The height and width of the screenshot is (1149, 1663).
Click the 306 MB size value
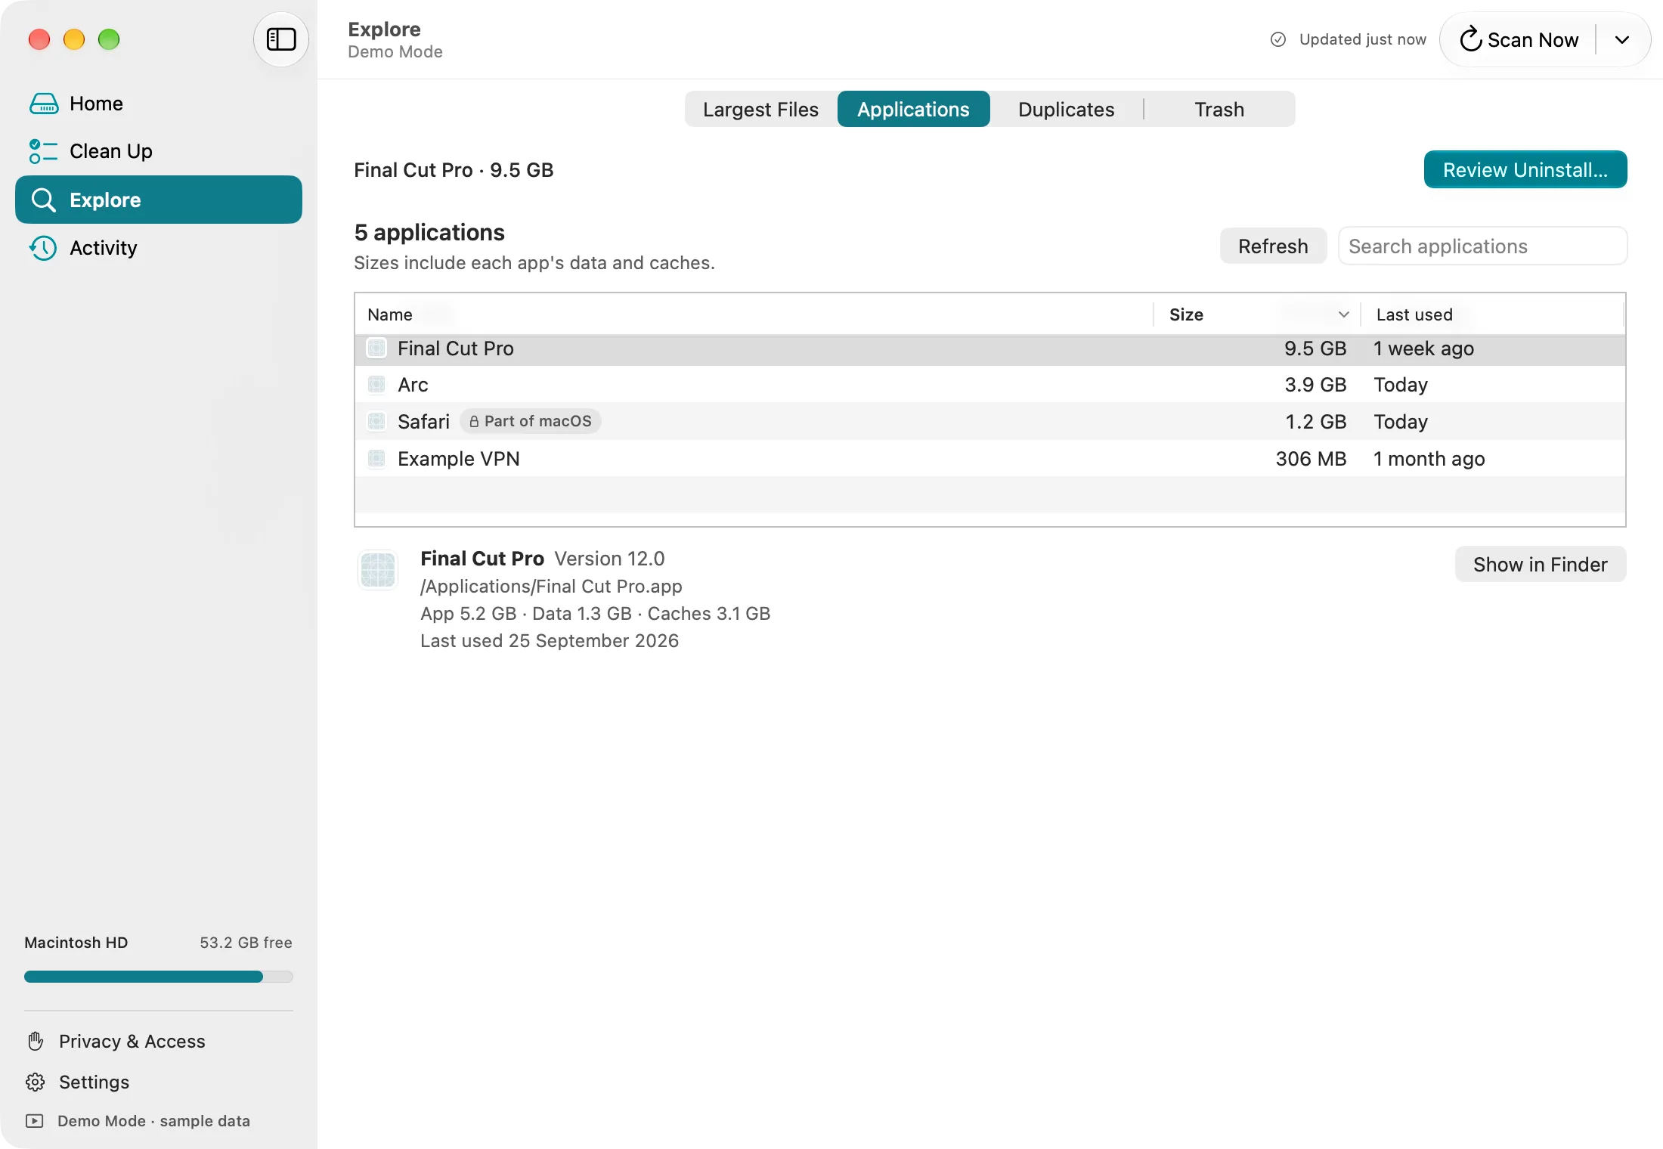pyautogui.click(x=1312, y=459)
